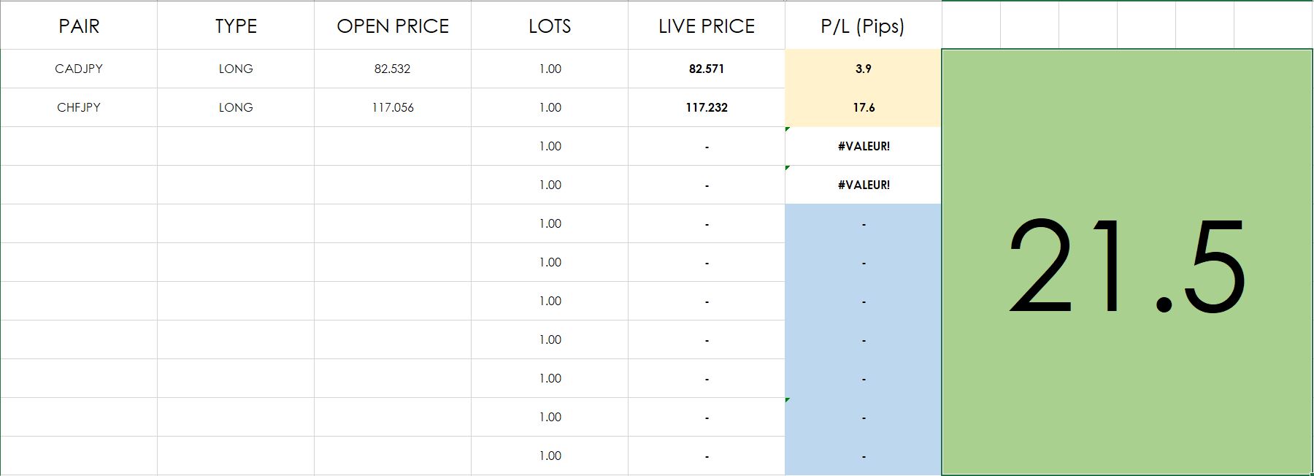Select the 17.6 pips result cell
This screenshot has width=1314, height=476.
tap(863, 107)
